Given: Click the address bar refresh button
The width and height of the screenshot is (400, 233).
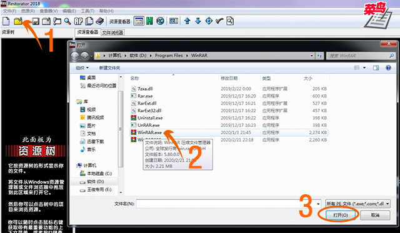Looking at the screenshot, I should 319,56.
